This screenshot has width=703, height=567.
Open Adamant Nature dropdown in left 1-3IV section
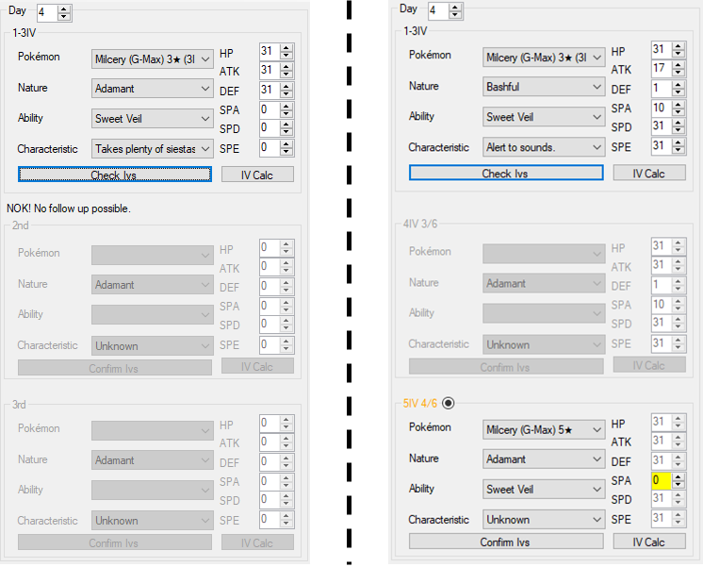[153, 89]
